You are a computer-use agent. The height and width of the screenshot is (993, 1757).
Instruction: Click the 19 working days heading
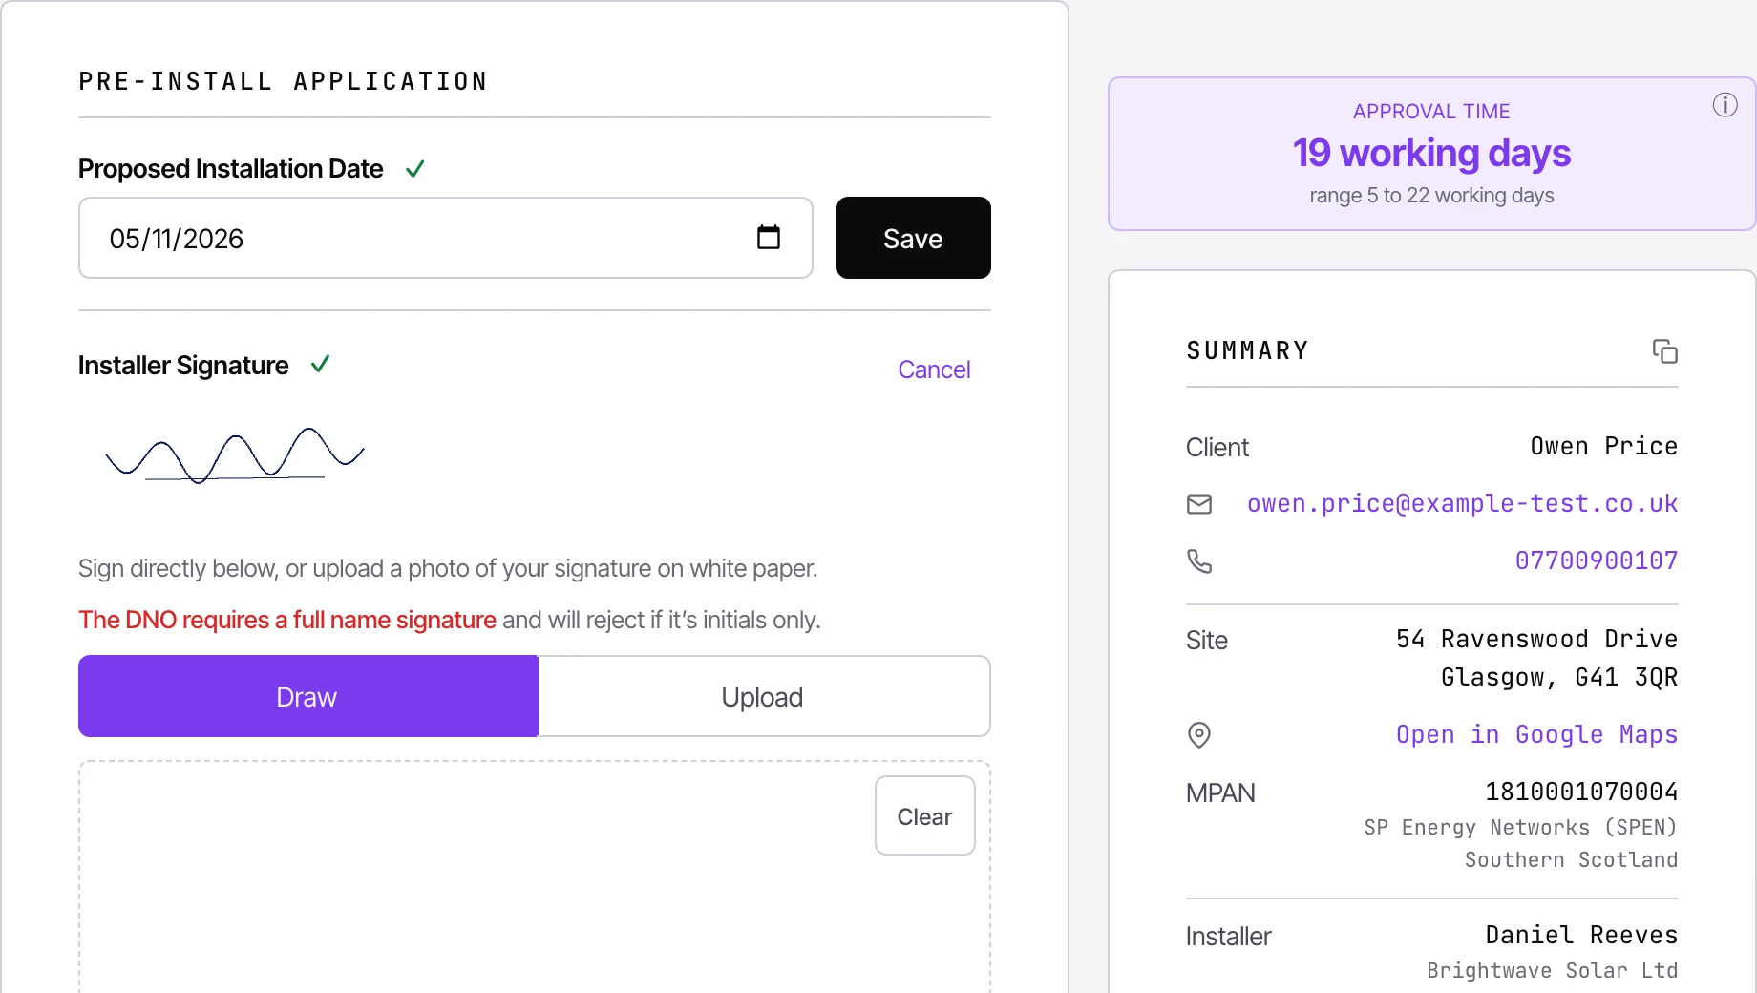(x=1431, y=153)
